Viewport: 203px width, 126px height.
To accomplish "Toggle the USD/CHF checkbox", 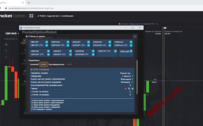I will coord(49,51).
